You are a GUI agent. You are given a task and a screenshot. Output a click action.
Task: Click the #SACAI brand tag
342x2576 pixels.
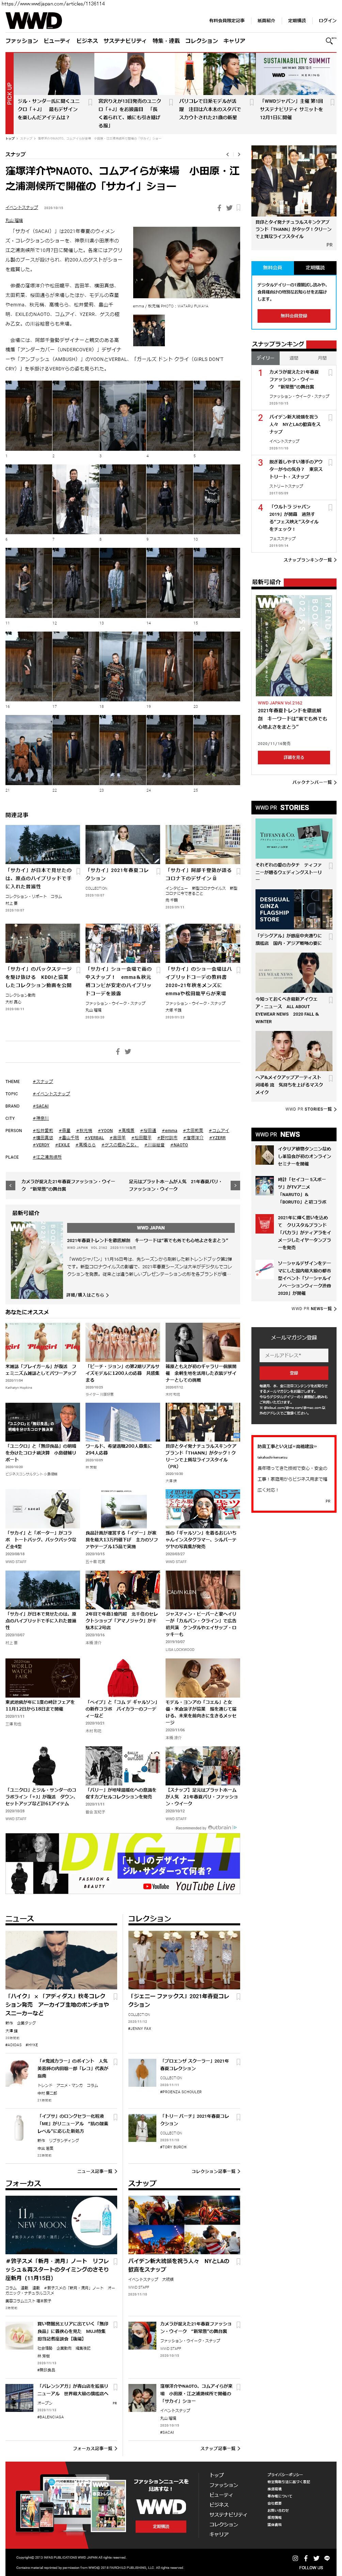41,1106
